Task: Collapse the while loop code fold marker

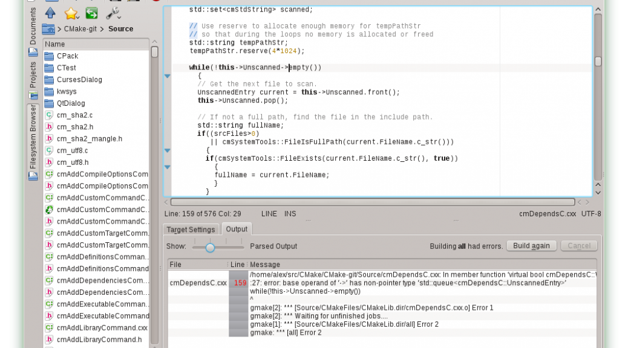Action: point(168,76)
